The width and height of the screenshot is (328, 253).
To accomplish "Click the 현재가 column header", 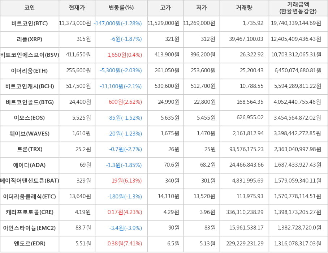I will [x=77, y=8].
